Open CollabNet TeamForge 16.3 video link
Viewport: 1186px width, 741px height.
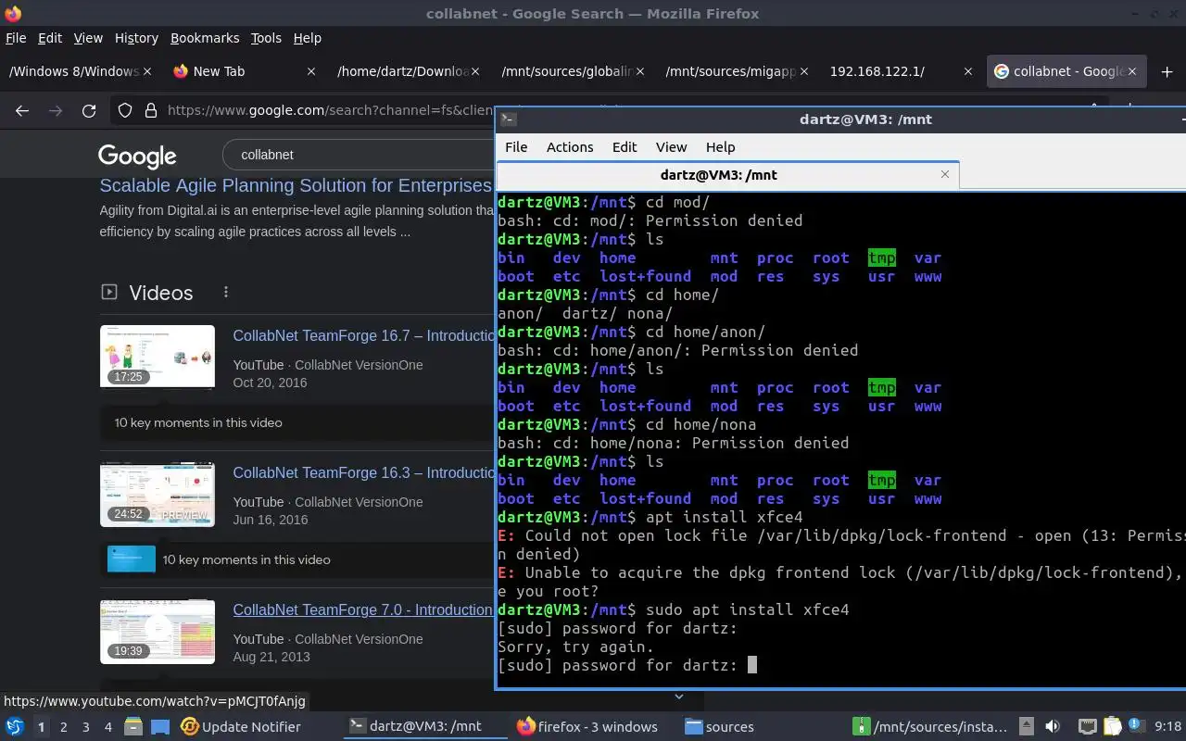[x=363, y=472]
